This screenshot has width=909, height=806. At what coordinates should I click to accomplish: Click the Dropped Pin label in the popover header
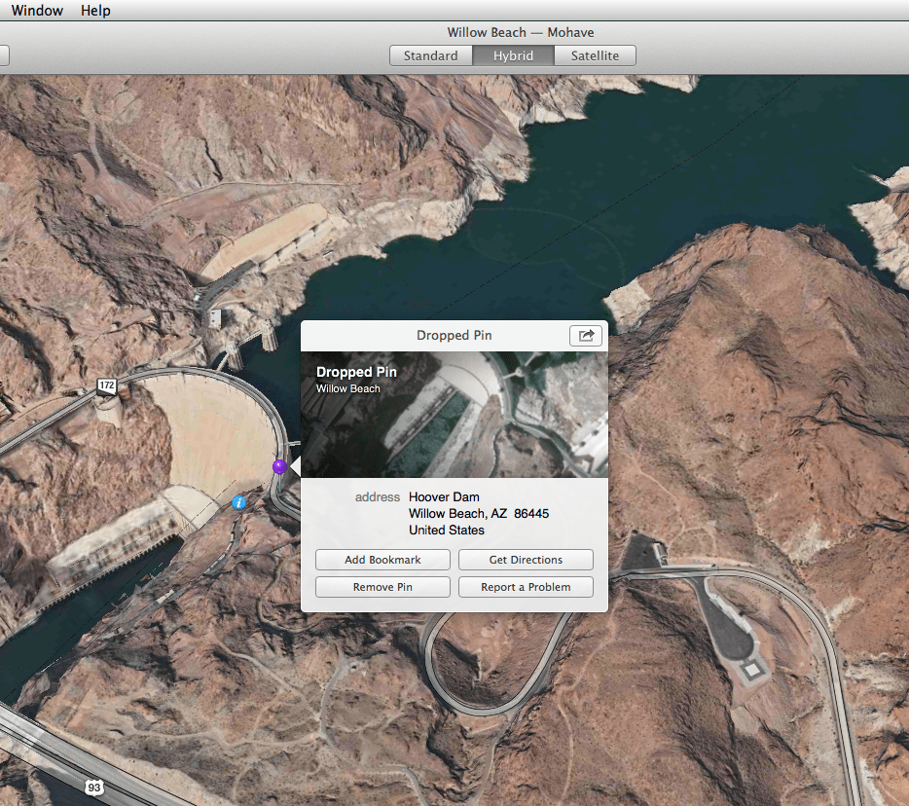(x=454, y=335)
